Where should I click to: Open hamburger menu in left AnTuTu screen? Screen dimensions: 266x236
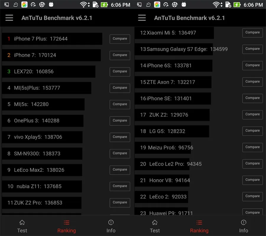(x=9, y=18)
